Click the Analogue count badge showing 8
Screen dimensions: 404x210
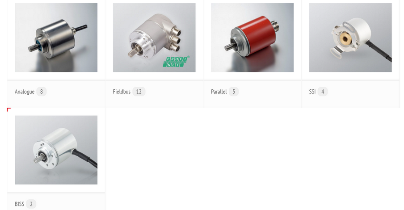41,92
